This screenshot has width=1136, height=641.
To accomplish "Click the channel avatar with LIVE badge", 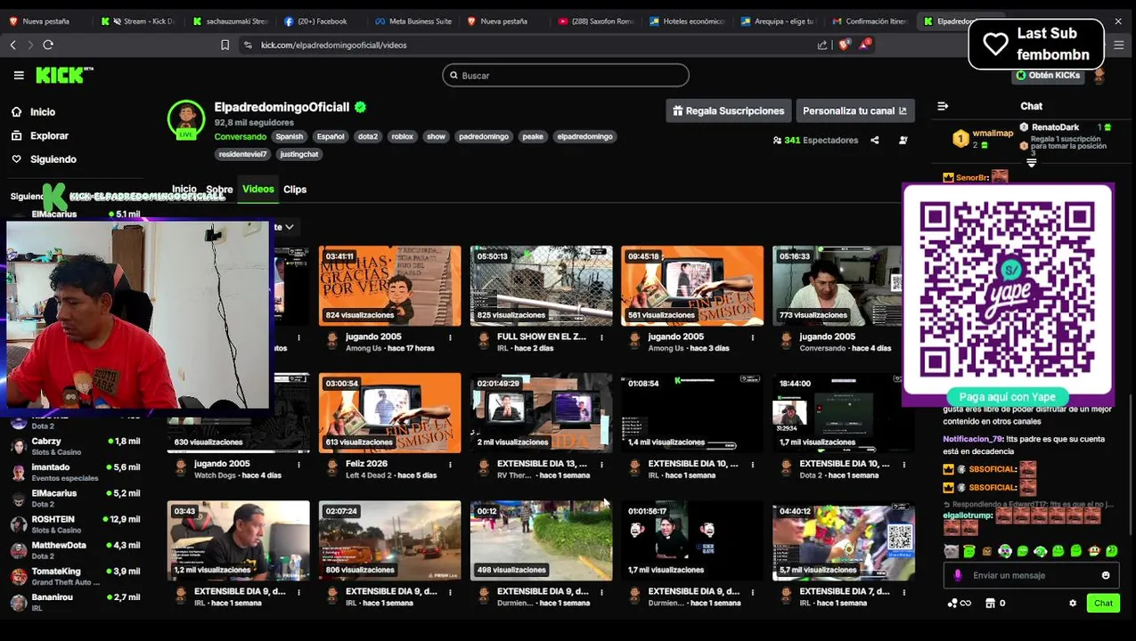I will pyautogui.click(x=186, y=119).
